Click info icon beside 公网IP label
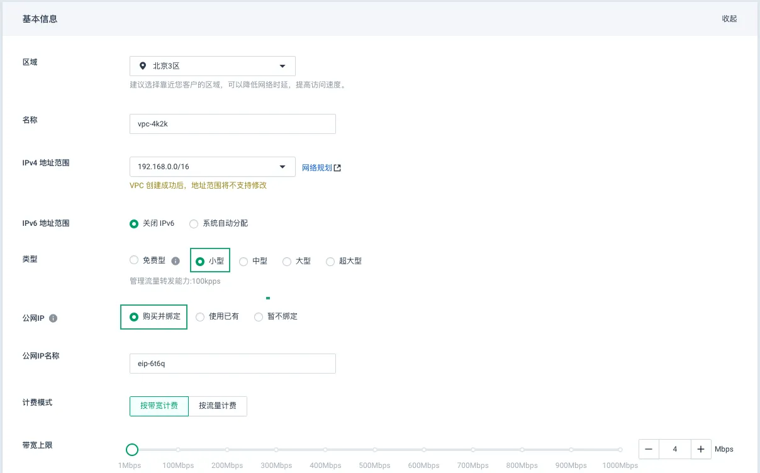The height and width of the screenshot is (473, 760). [53, 318]
